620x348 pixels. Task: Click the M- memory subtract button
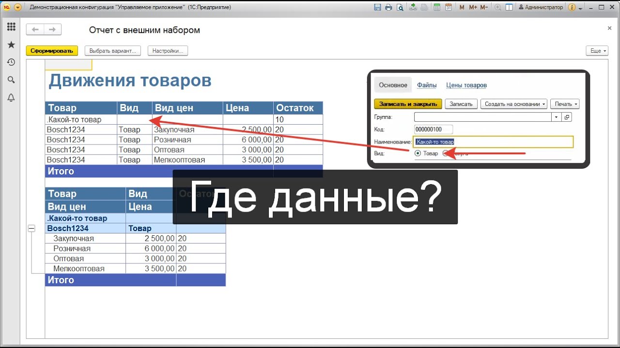pyautogui.click(x=484, y=7)
